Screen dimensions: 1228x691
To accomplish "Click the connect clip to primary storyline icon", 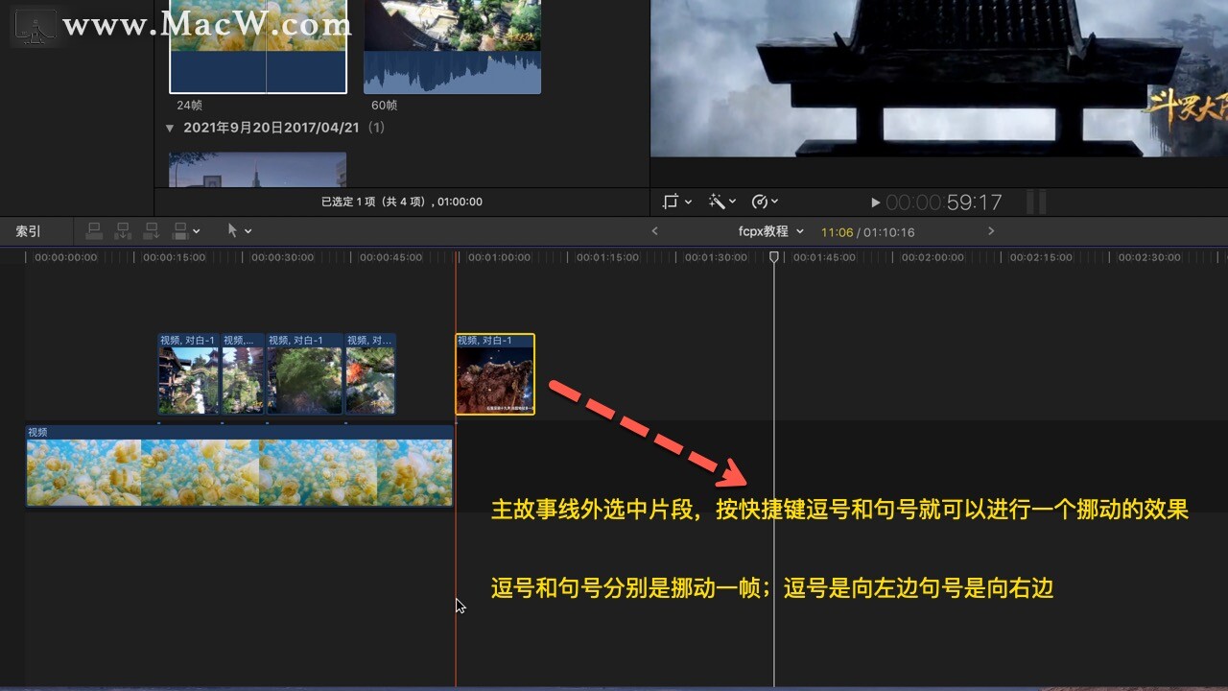I will tap(94, 231).
